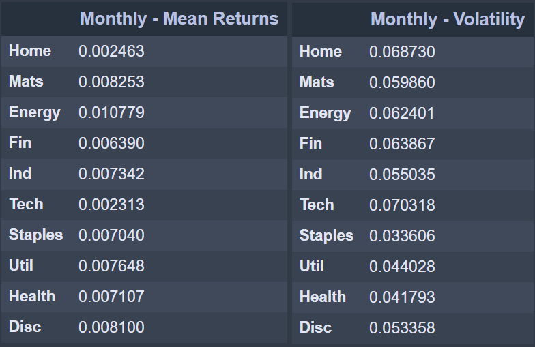Screen dimensions: 535x347
Task: Select the Fin mean return 0.006390
Action: [112, 143]
